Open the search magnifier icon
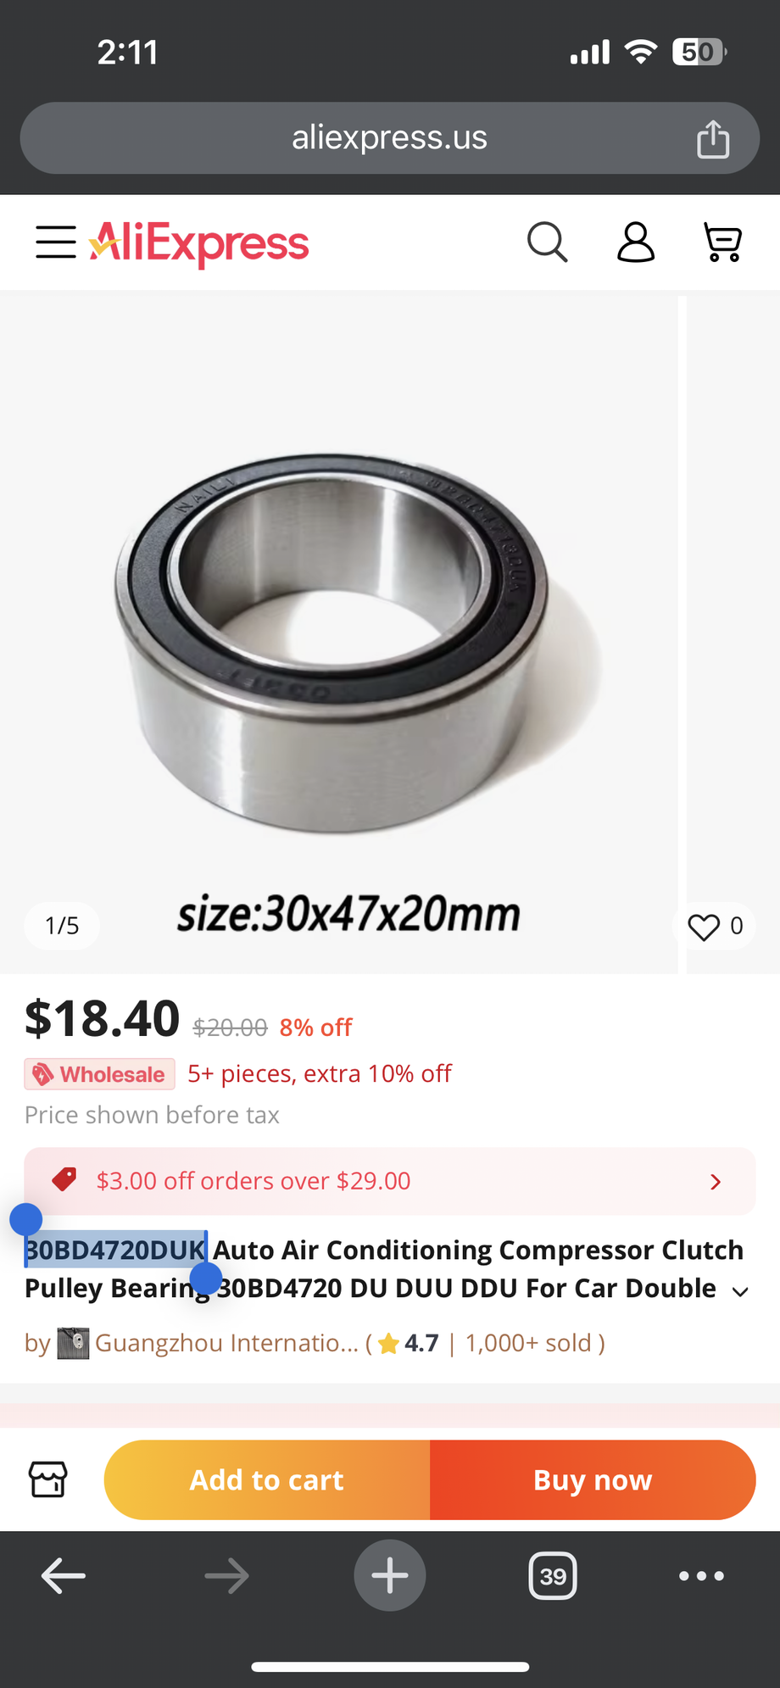This screenshot has height=1688, width=780. click(x=547, y=242)
